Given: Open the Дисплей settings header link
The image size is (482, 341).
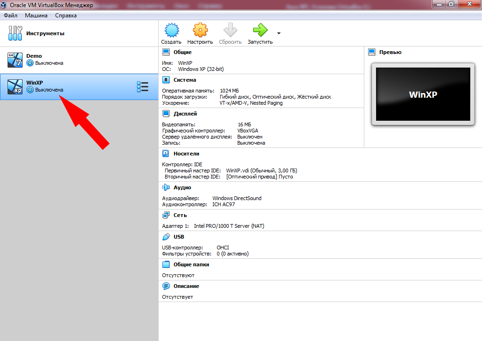Looking at the screenshot, I should point(185,114).
